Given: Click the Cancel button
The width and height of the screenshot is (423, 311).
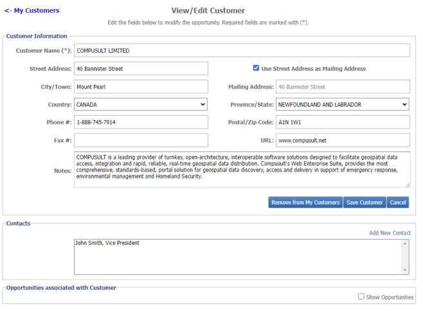Looking at the screenshot, I should point(398,202).
